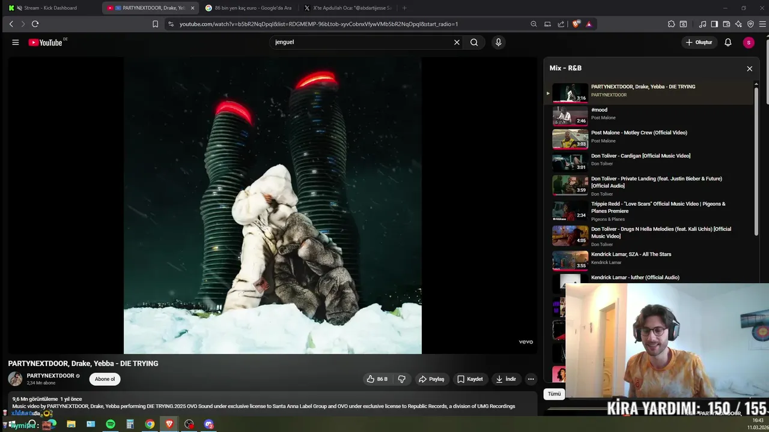Viewport: 769px width, 432px height.
Task: Open the Brave VPN shield icon
Action: pyautogui.click(x=750, y=24)
